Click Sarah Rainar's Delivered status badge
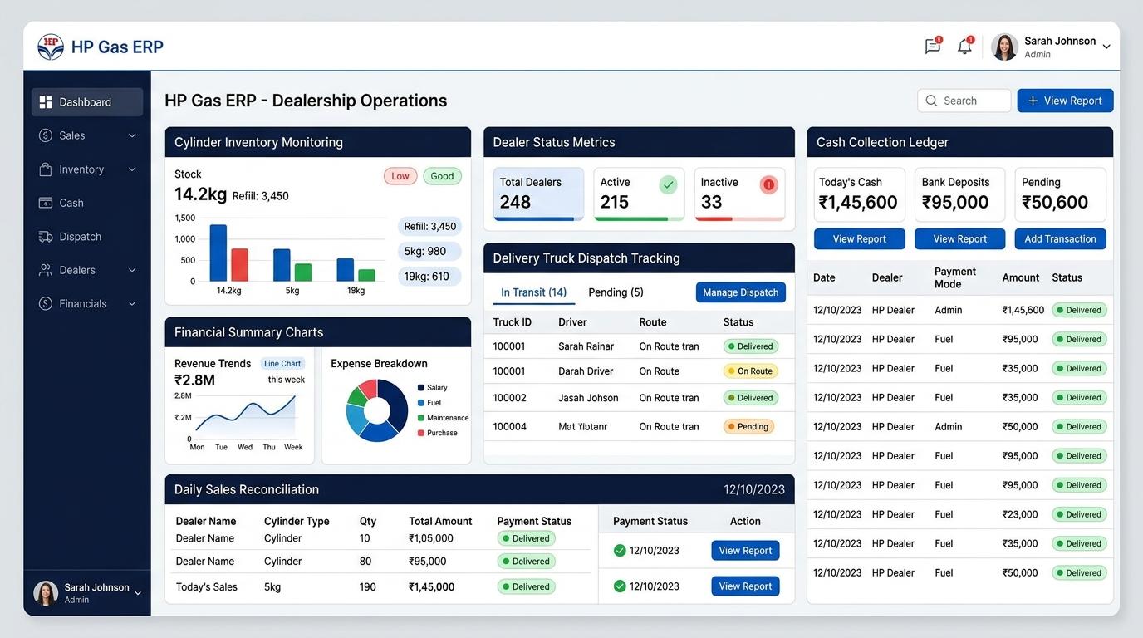This screenshot has height=638, width=1143. click(751, 346)
